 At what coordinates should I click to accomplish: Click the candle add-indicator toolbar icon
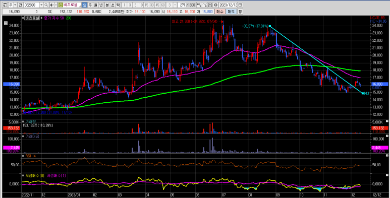pos(199,5)
